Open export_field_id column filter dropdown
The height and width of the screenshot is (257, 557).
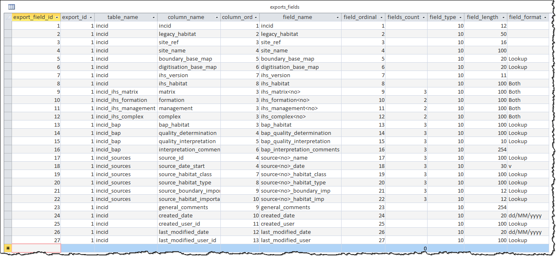click(x=57, y=17)
